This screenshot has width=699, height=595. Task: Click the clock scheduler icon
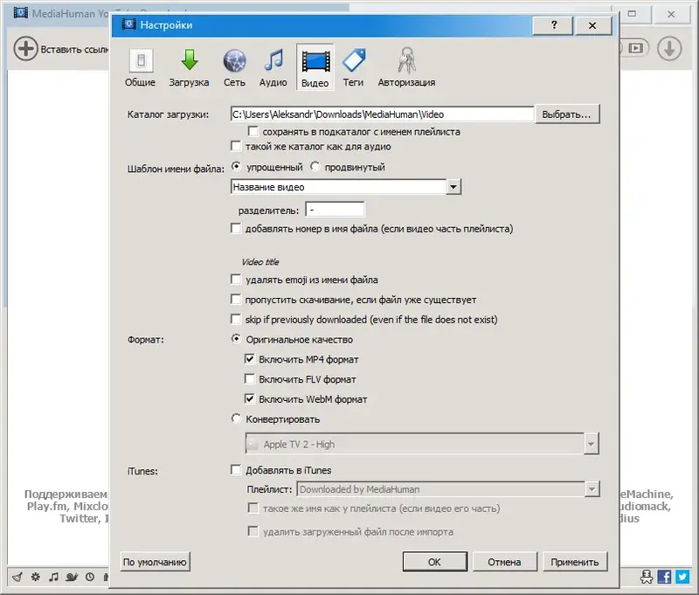[x=90, y=577]
